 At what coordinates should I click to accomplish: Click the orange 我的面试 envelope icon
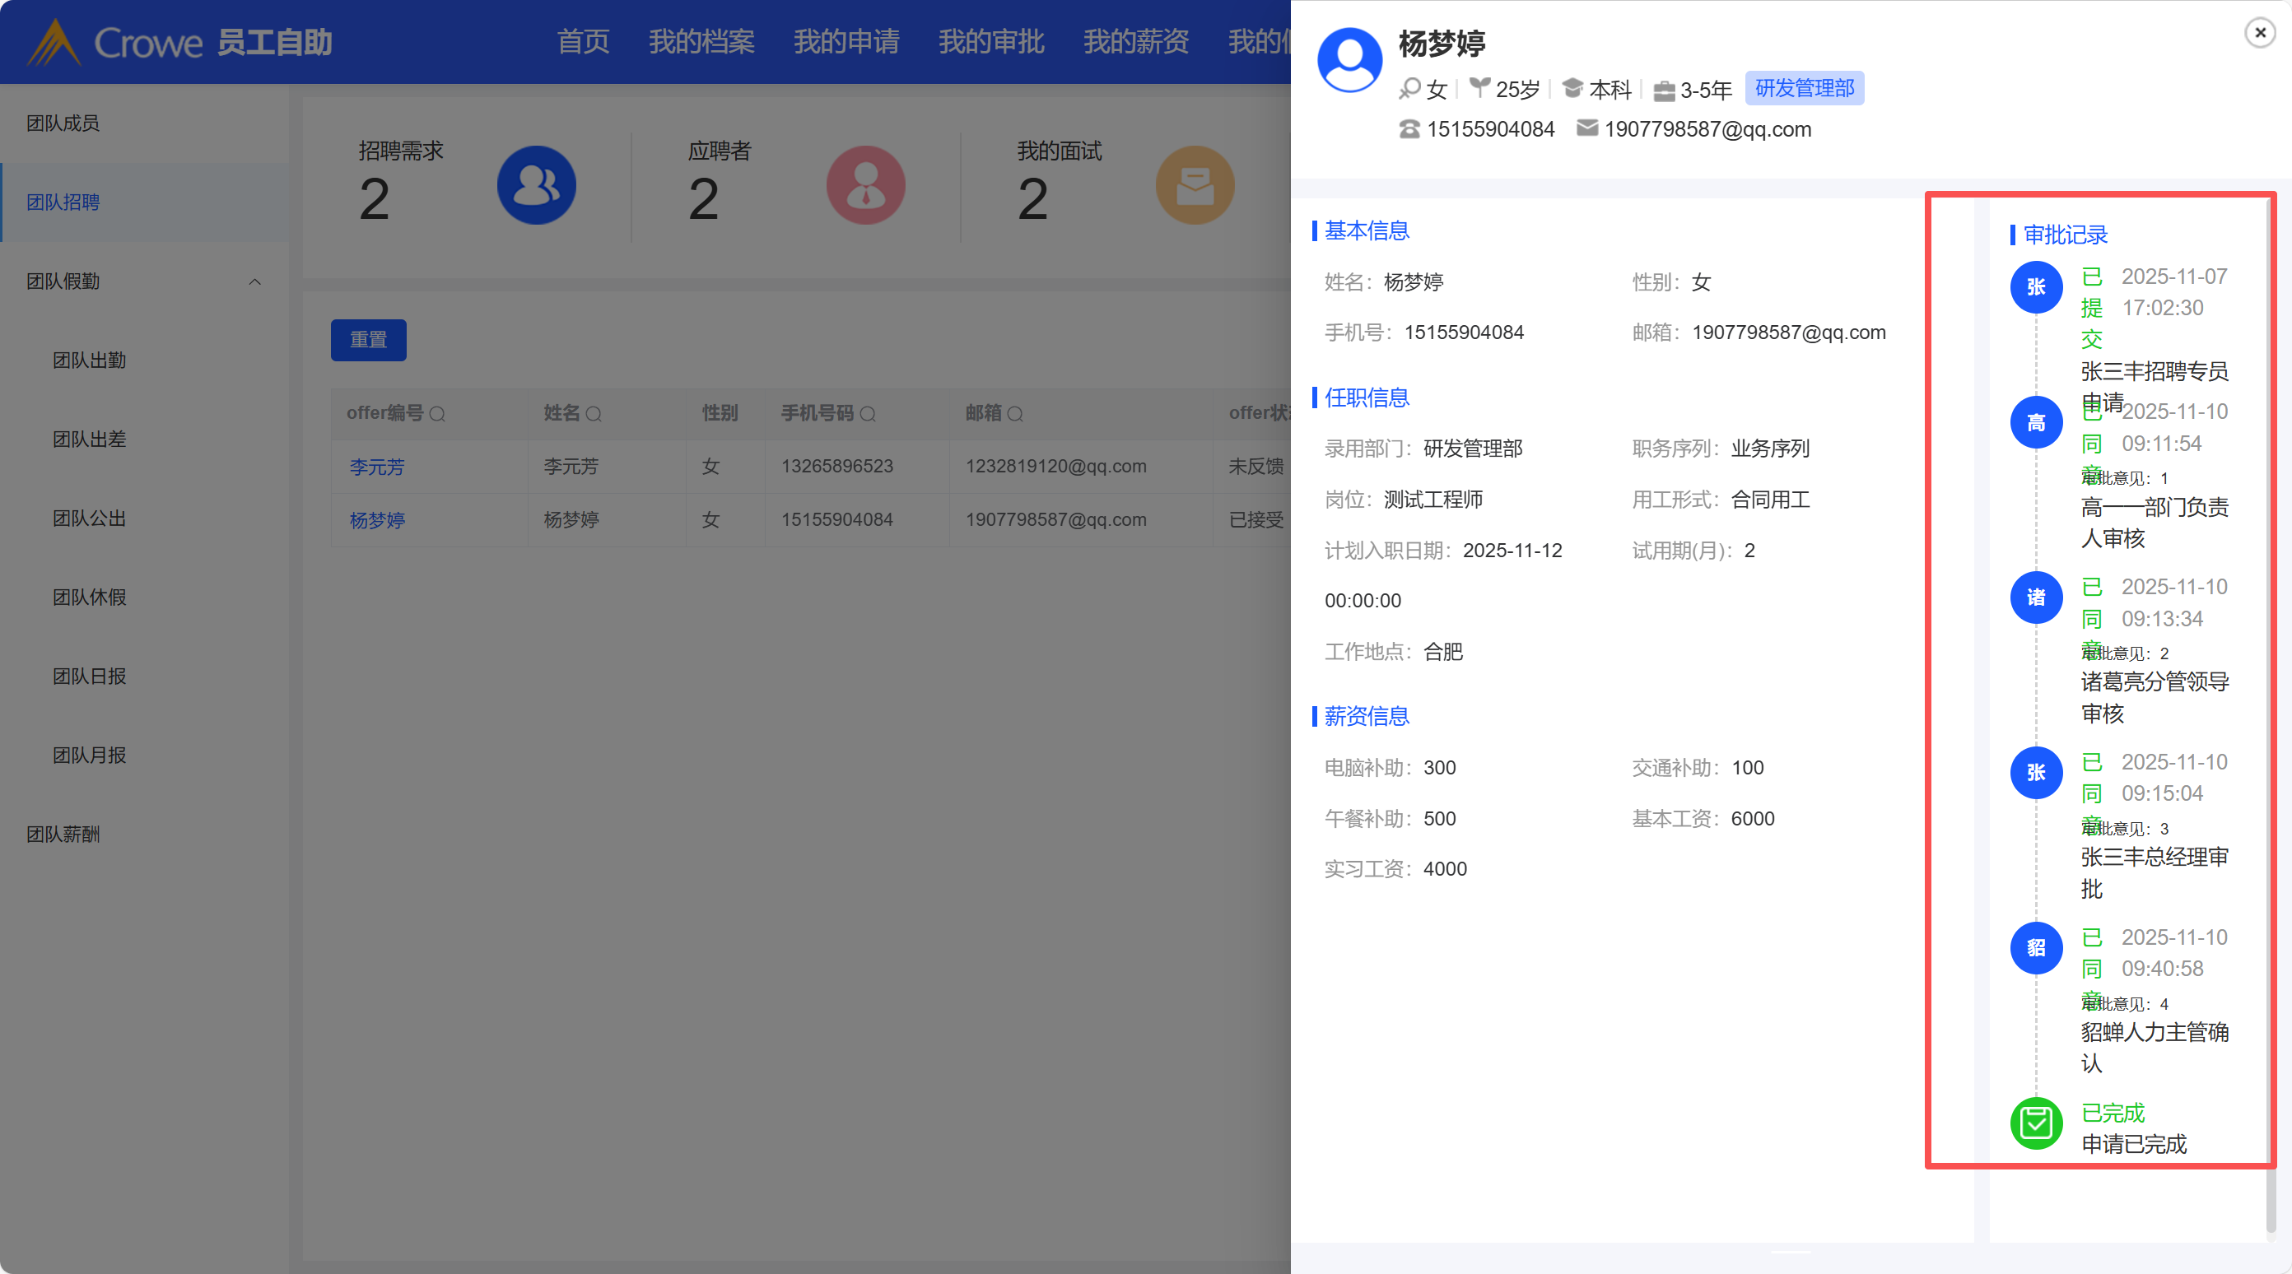point(1194,185)
